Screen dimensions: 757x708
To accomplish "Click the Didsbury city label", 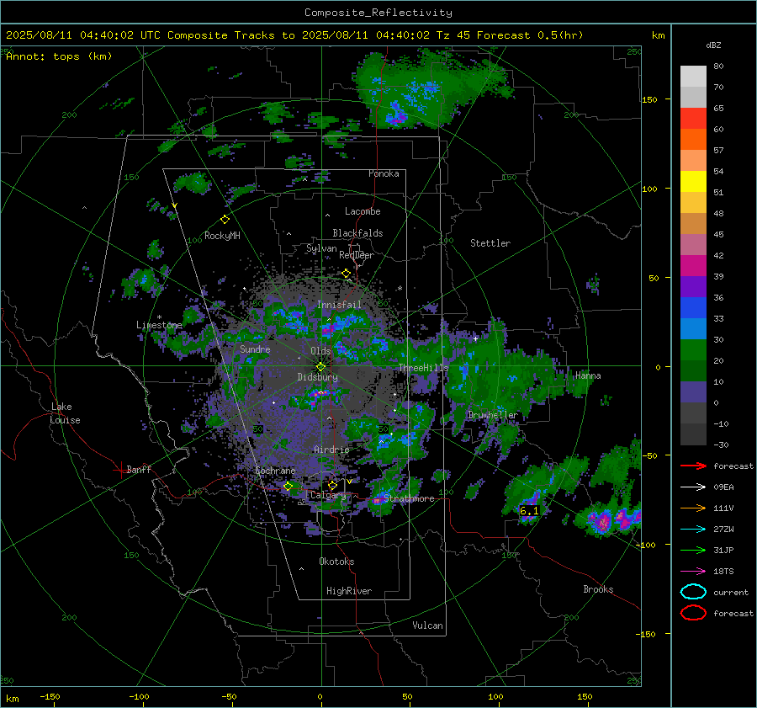I will [x=317, y=377].
